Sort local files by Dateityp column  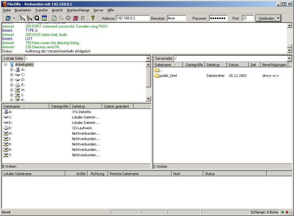coord(86,106)
